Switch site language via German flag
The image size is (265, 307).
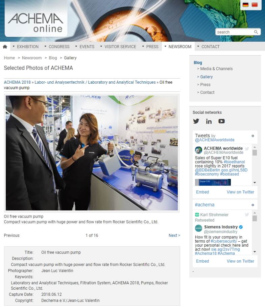pyautogui.click(x=245, y=5)
